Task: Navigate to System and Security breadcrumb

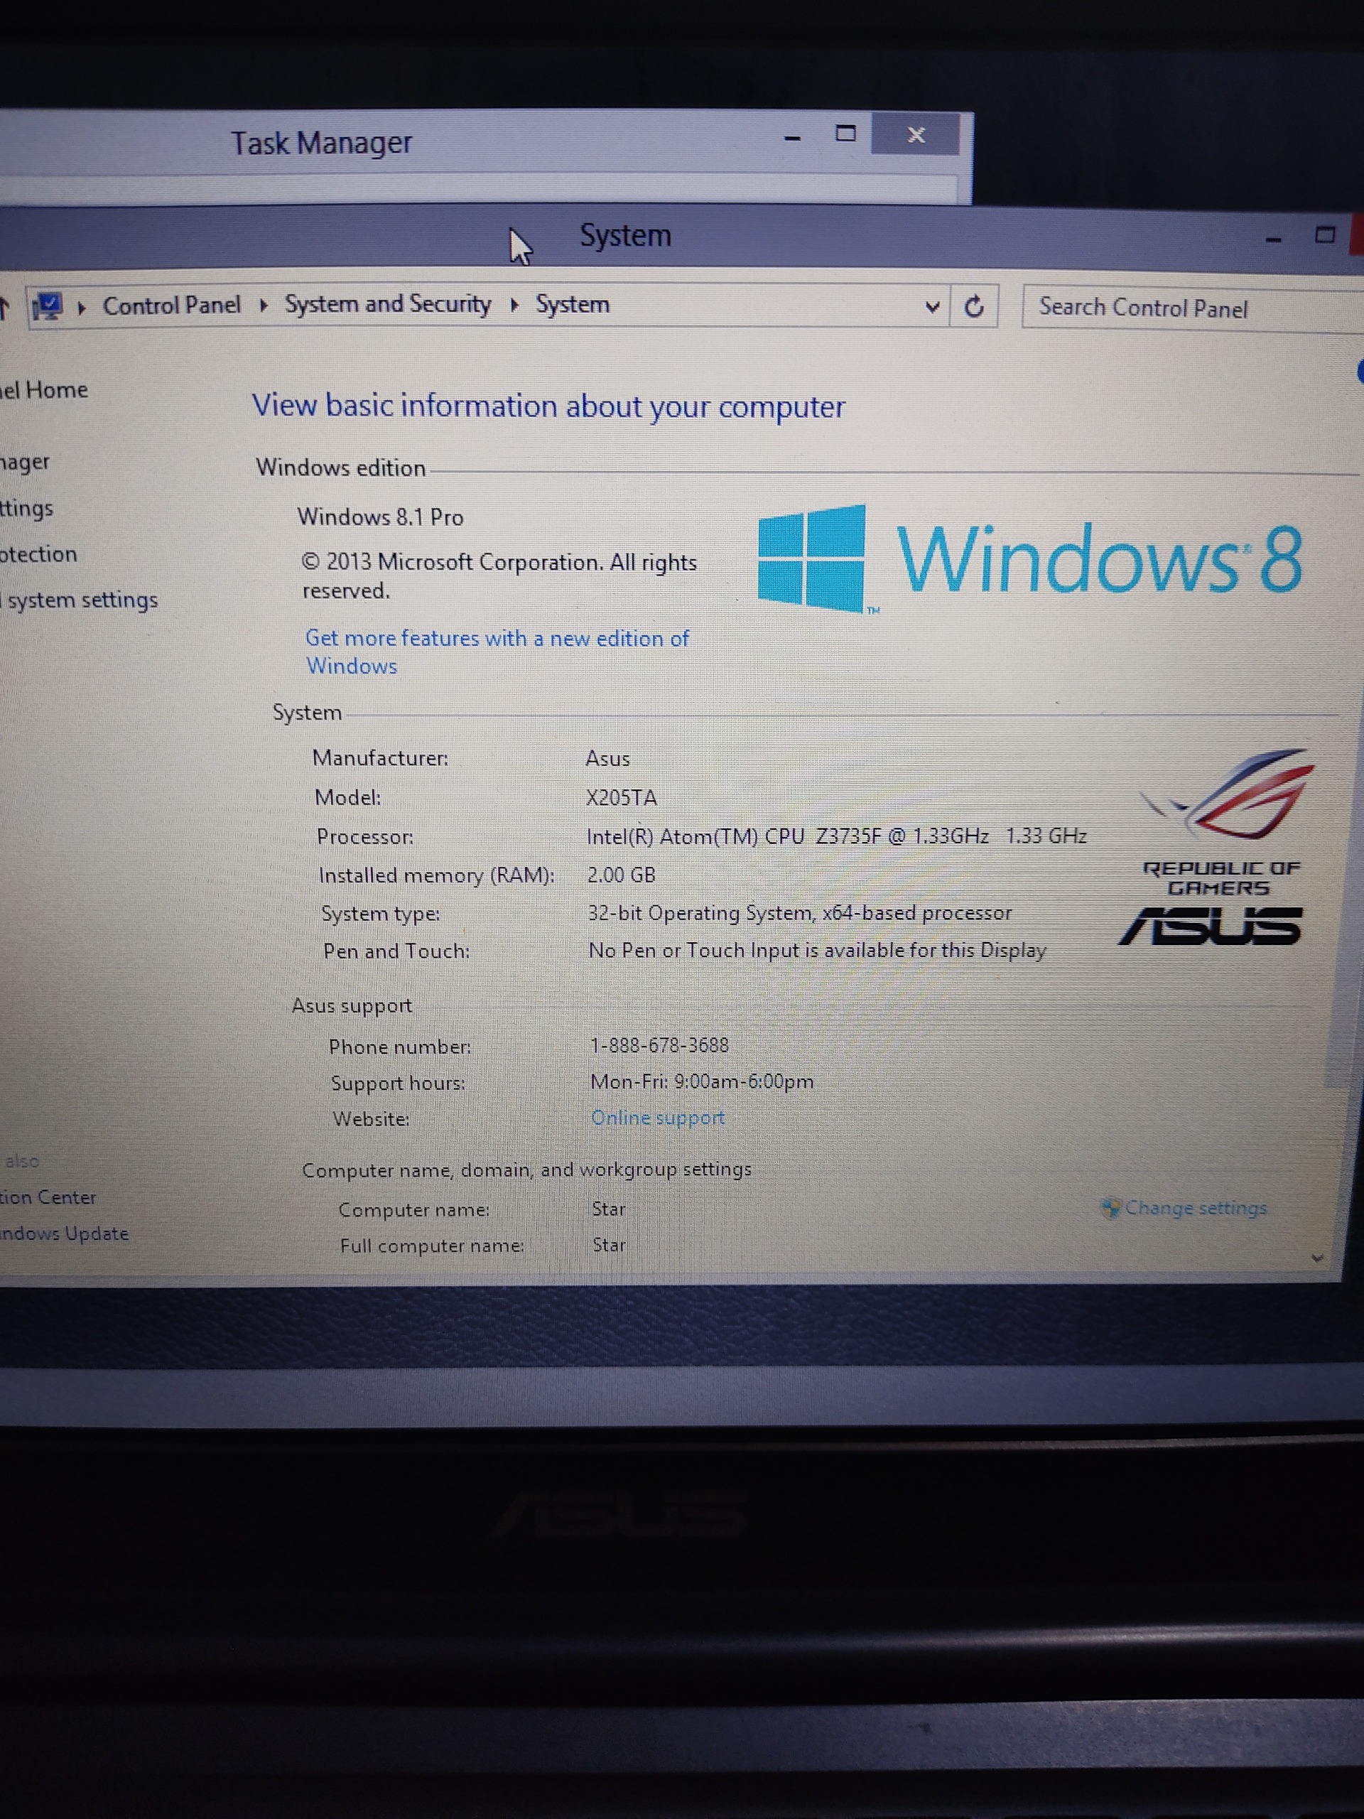Action: (x=387, y=304)
